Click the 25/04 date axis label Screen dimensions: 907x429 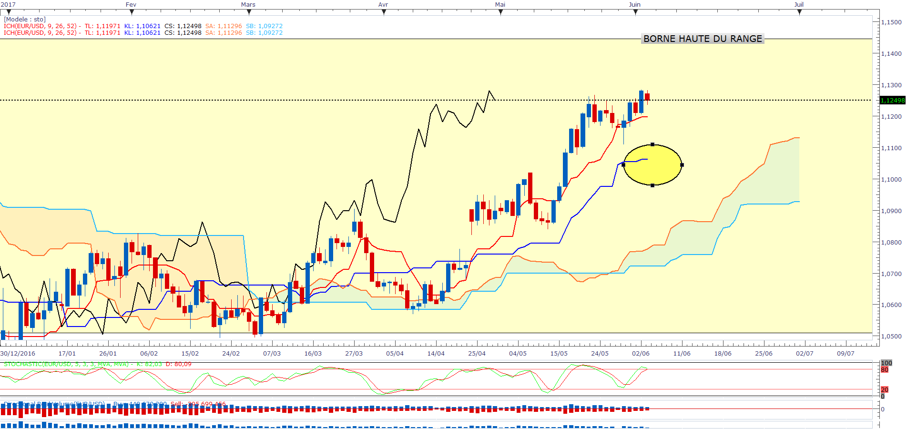[477, 354]
